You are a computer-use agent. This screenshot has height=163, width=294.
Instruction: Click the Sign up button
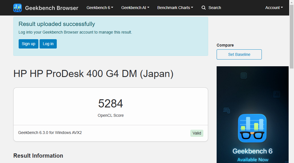point(29,44)
